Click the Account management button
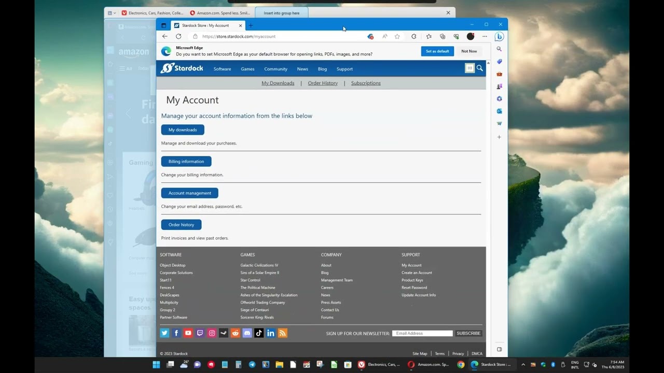Image resolution: width=664 pixels, height=373 pixels. click(x=189, y=193)
